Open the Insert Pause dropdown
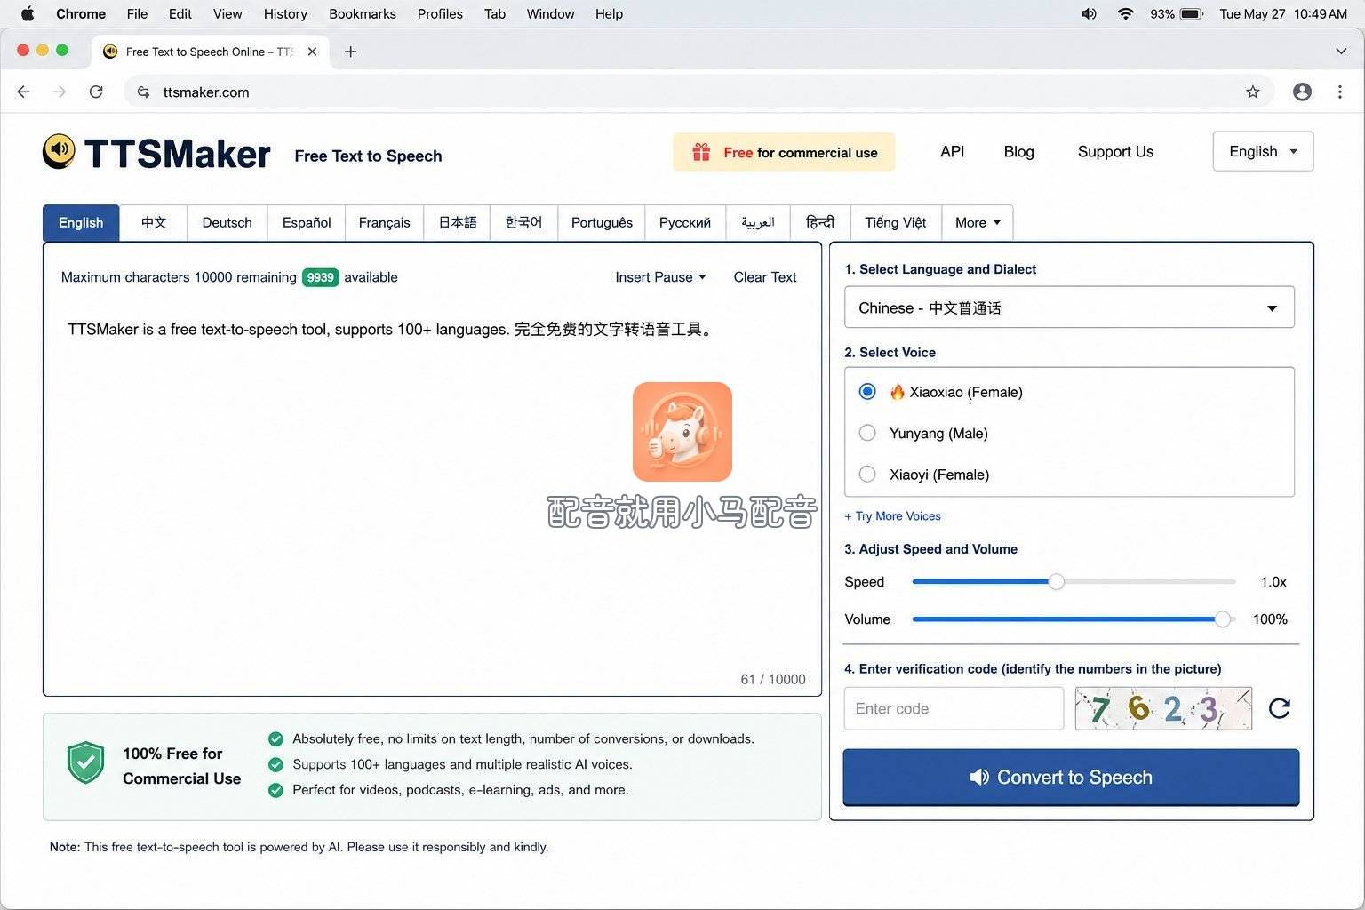The height and width of the screenshot is (910, 1365). [660, 277]
